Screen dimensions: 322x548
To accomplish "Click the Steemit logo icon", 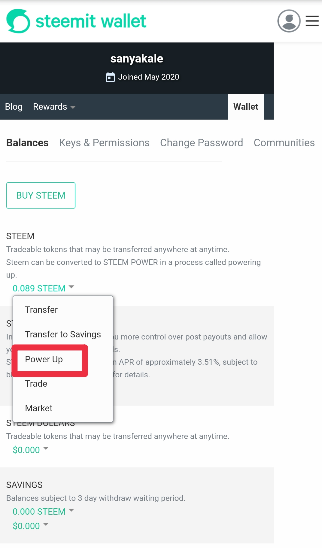I will coord(18,21).
